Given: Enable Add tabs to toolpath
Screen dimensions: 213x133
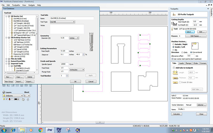Looking at the screenshot, I should (174, 68).
